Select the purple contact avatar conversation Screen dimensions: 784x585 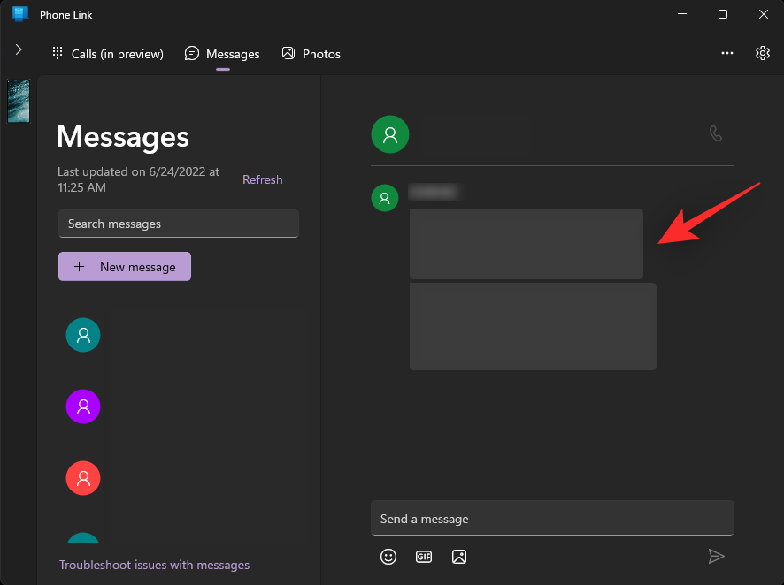(x=82, y=406)
